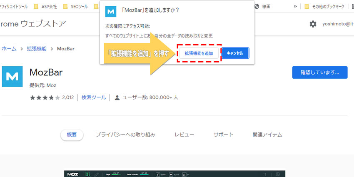The width and height of the screenshot is (354, 177).
Task: Click the MozBar breadcrumb text
Action: (x=66, y=49)
